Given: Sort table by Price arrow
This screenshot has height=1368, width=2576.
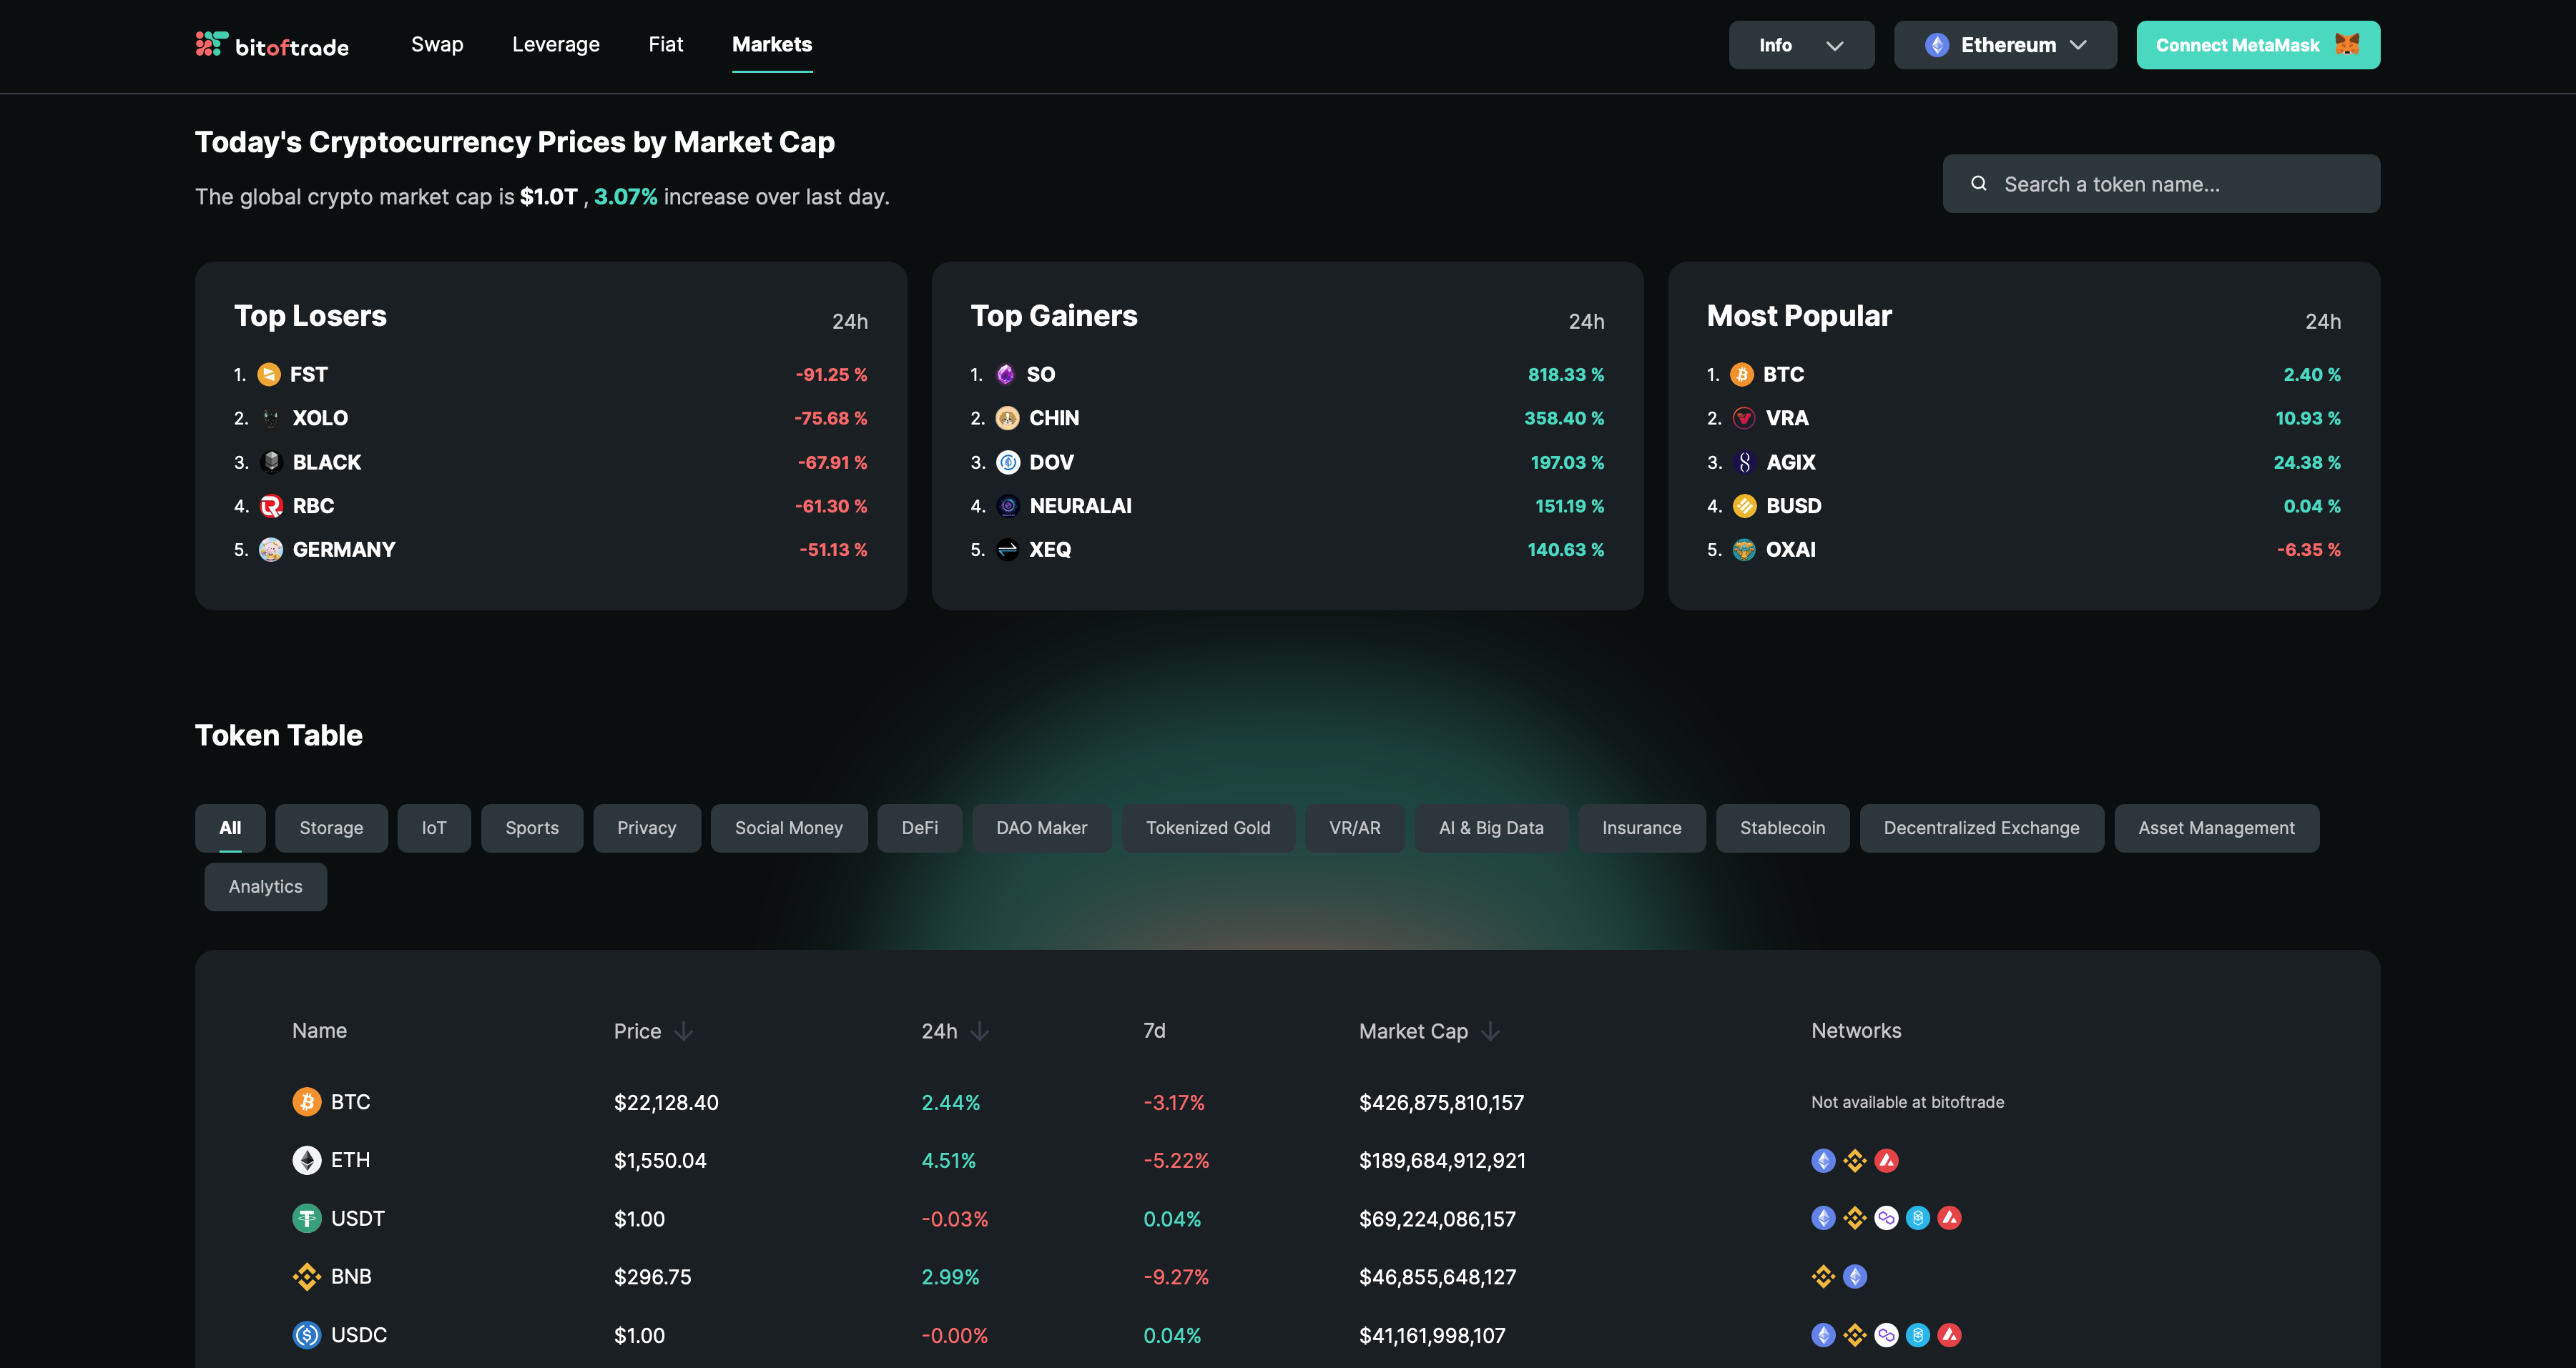Looking at the screenshot, I should pyautogui.click(x=684, y=1031).
